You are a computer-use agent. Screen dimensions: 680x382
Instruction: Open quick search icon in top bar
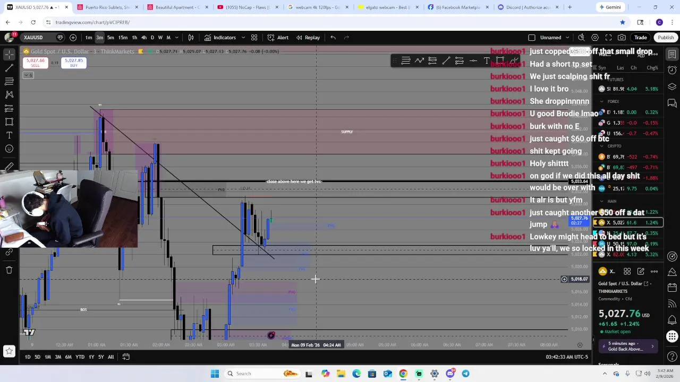click(x=581, y=38)
